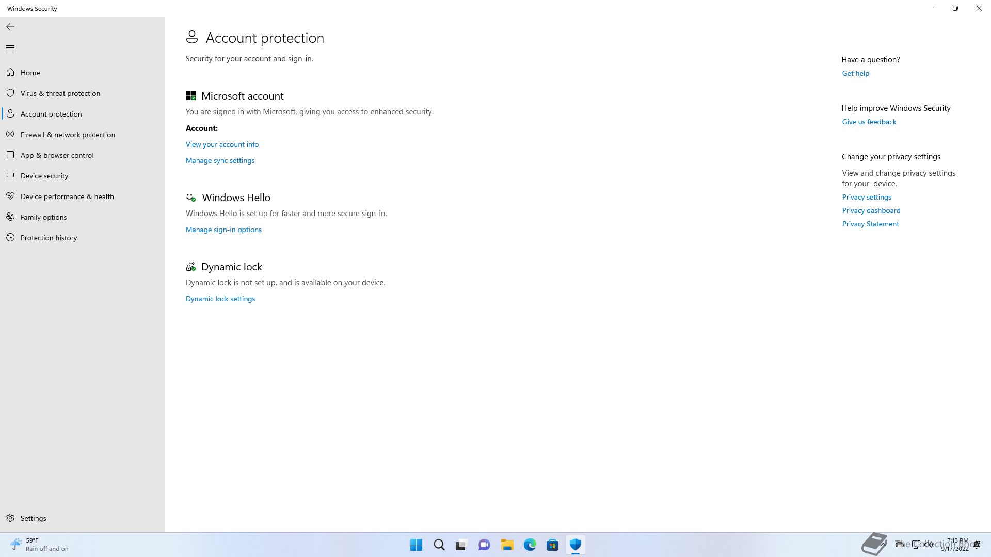This screenshot has width=991, height=557.
Task: Open Privacy dashboard link
Action: 871,210
